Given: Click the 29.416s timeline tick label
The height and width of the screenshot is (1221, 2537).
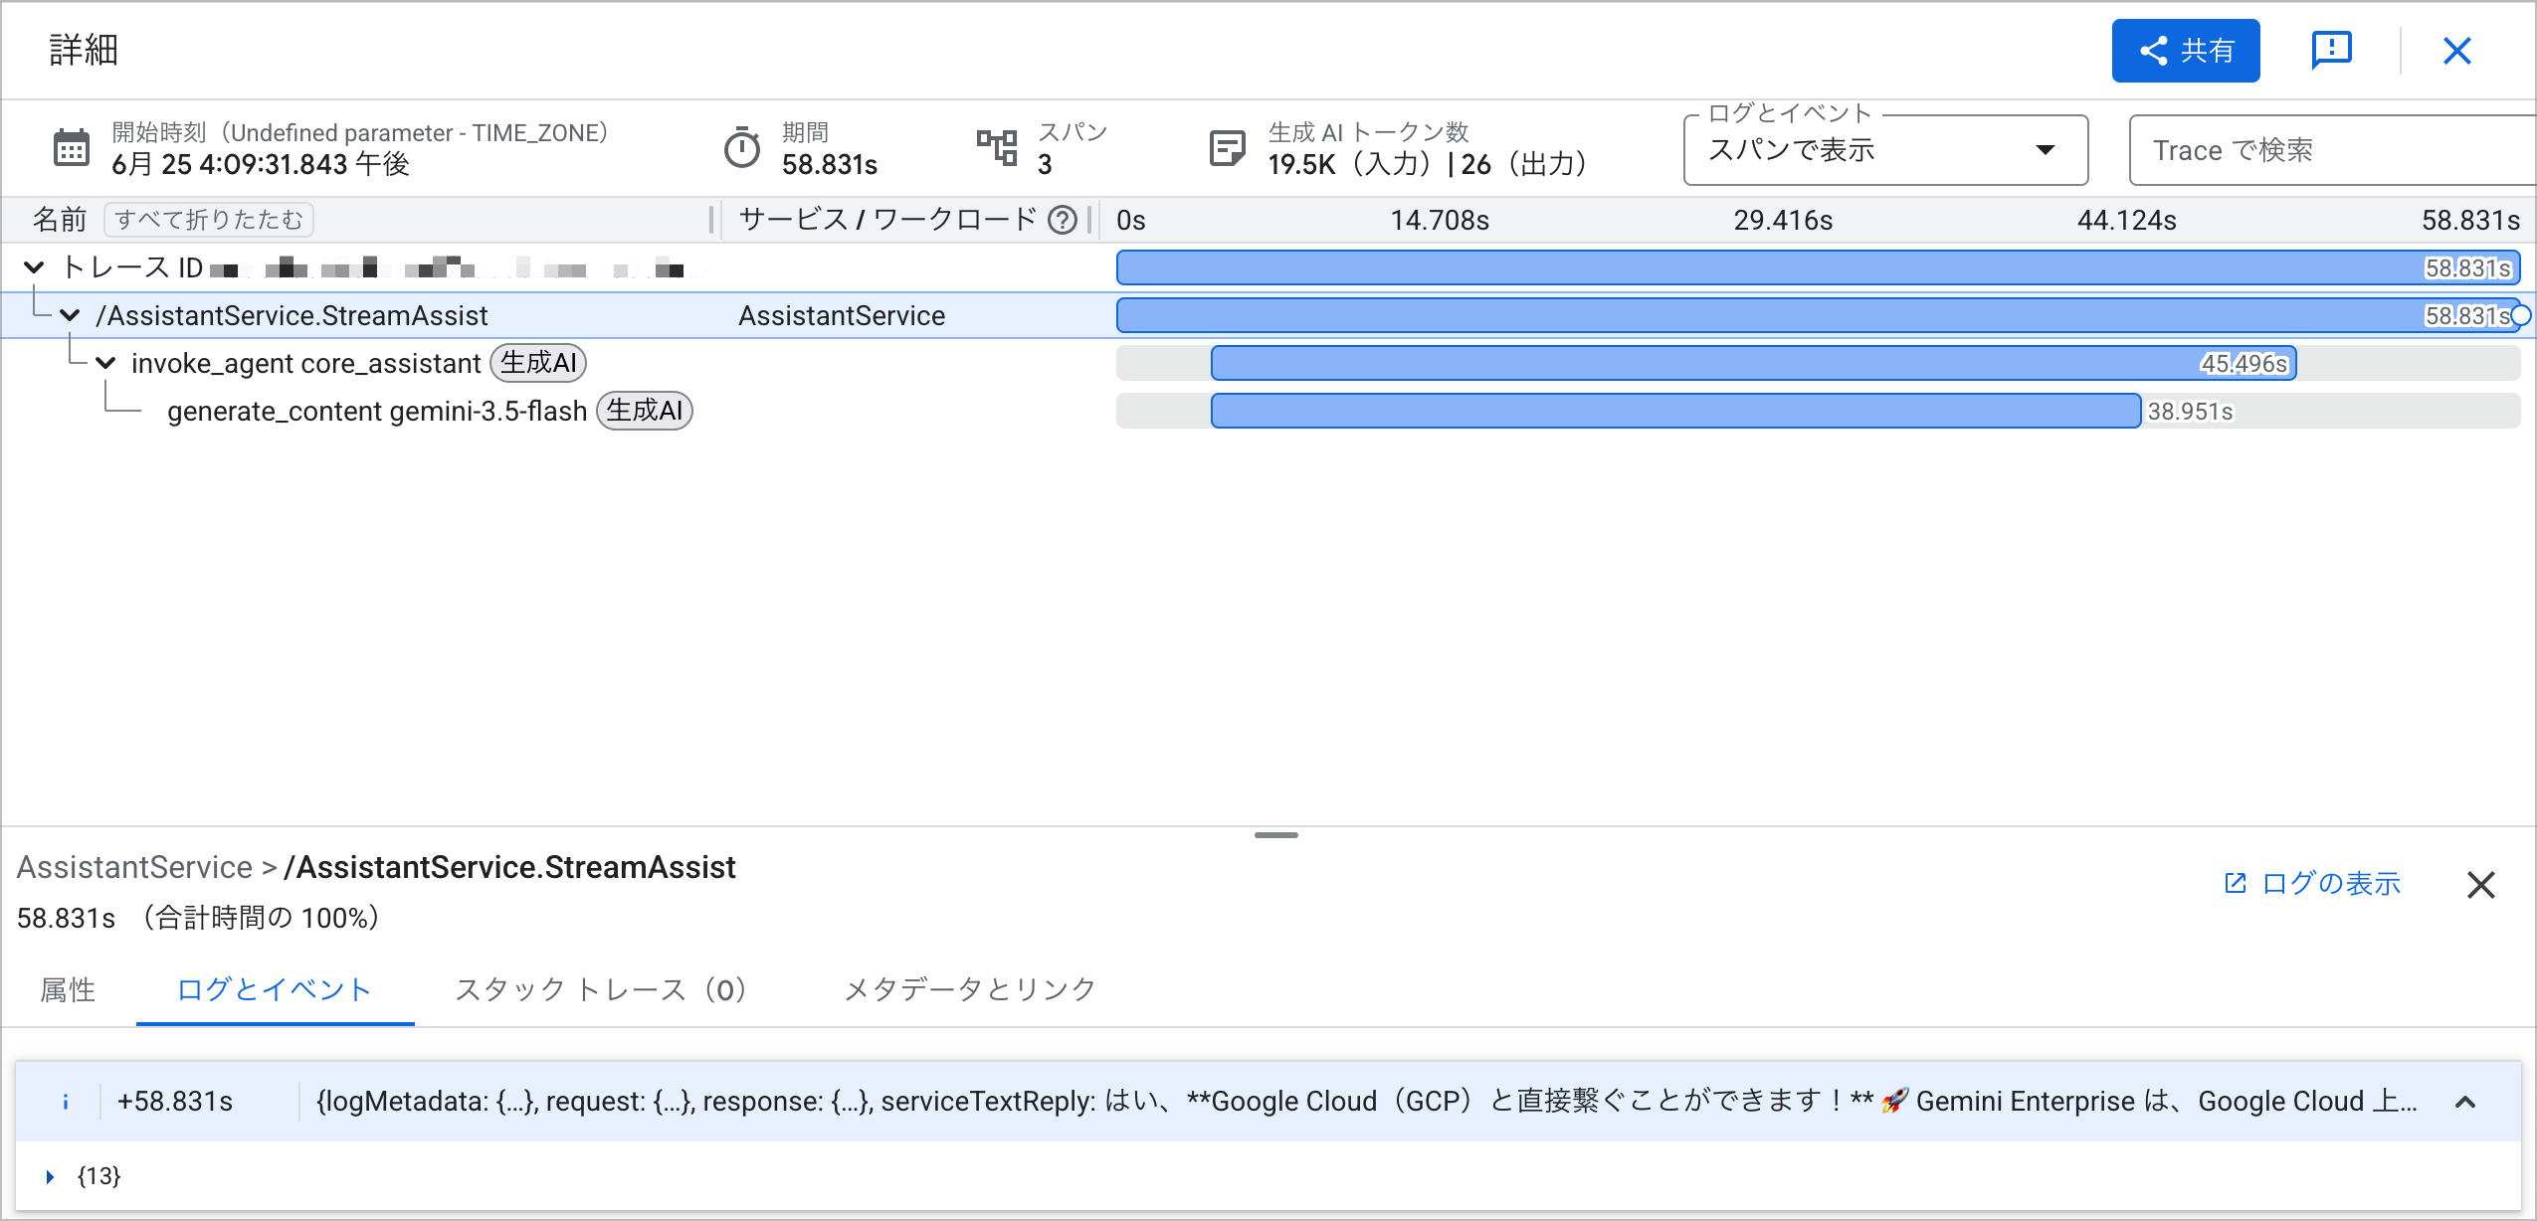Looking at the screenshot, I should pos(1782,220).
